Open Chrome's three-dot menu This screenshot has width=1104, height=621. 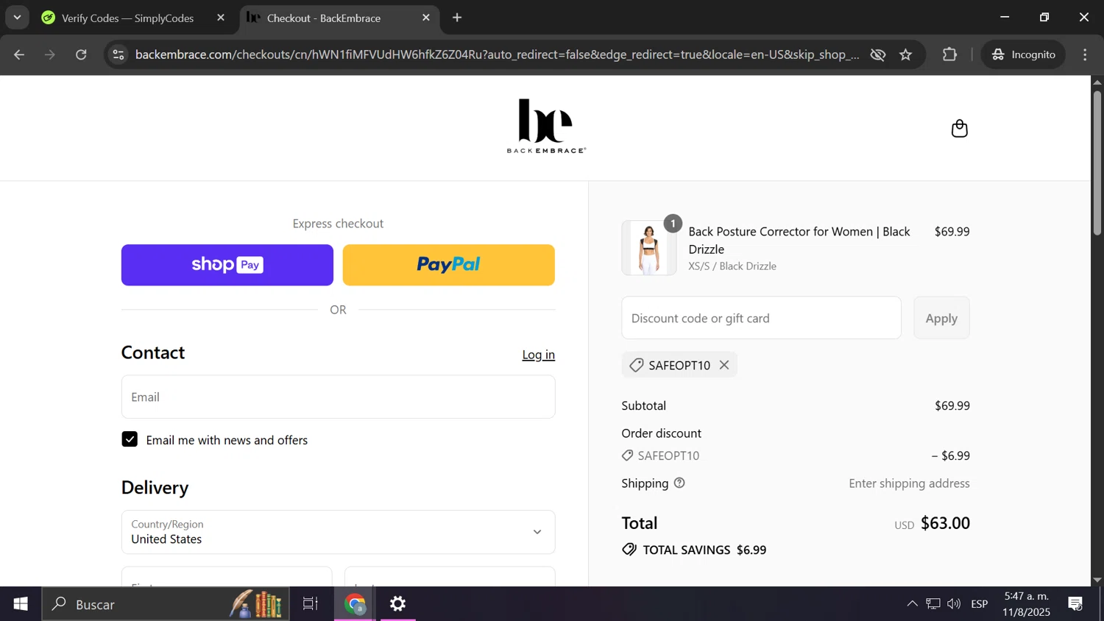tap(1085, 54)
